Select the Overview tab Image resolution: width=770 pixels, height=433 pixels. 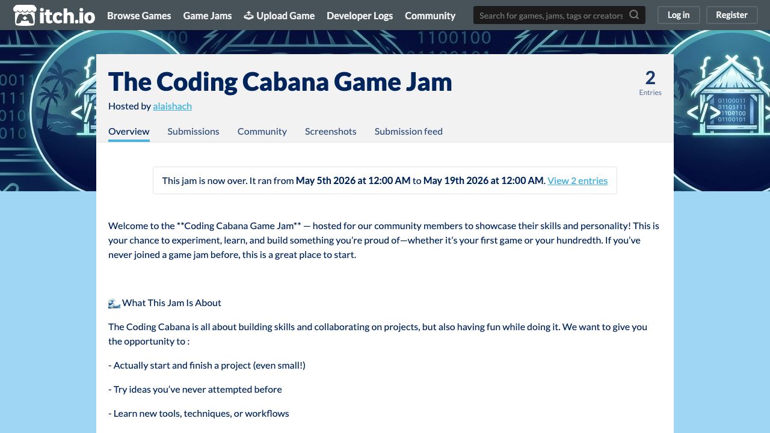pos(129,131)
